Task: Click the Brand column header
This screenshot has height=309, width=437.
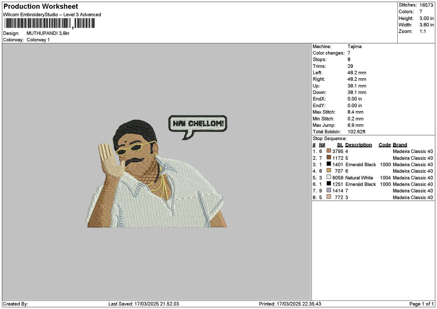Action: tap(400, 145)
